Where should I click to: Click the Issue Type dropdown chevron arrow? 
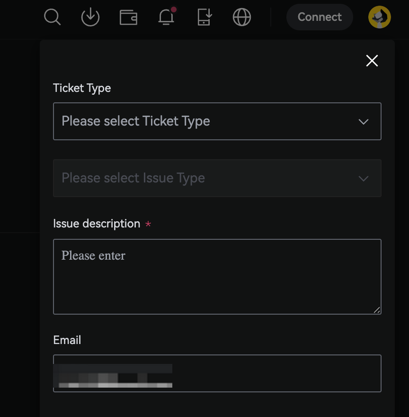[364, 179]
